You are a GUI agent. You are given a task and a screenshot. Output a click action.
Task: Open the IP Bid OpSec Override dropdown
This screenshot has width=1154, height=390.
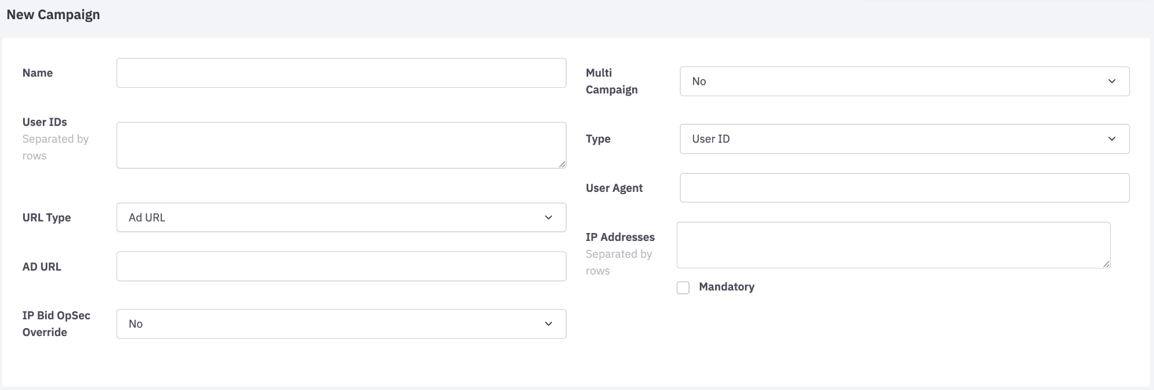[341, 324]
